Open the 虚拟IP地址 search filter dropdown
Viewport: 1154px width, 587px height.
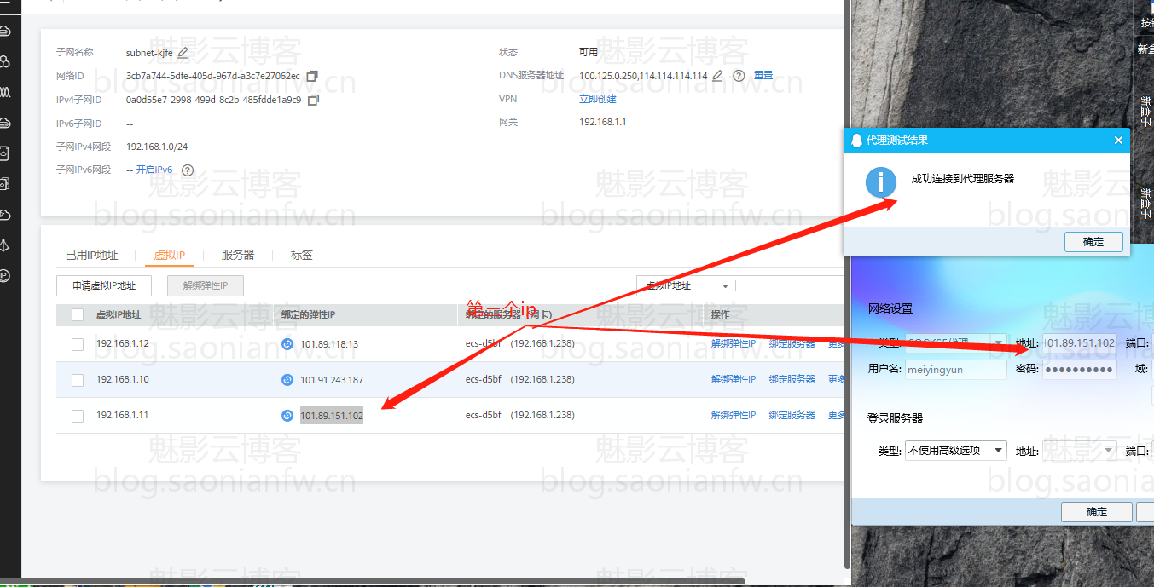point(686,286)
